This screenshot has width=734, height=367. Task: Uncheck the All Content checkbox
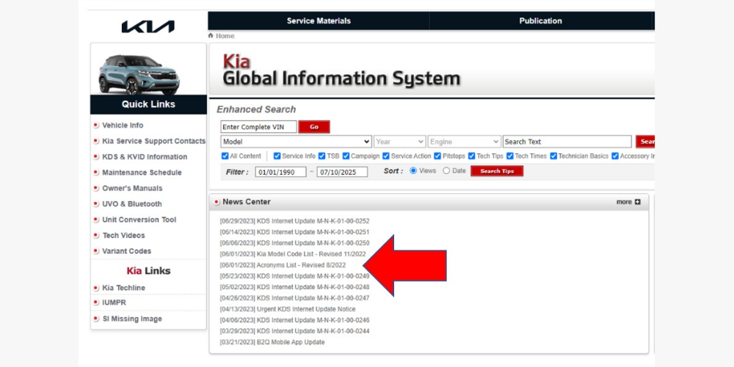click(225, 156)
